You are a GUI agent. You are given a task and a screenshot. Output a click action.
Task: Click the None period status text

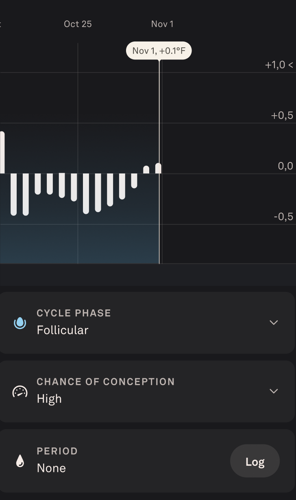coord(51,468)
